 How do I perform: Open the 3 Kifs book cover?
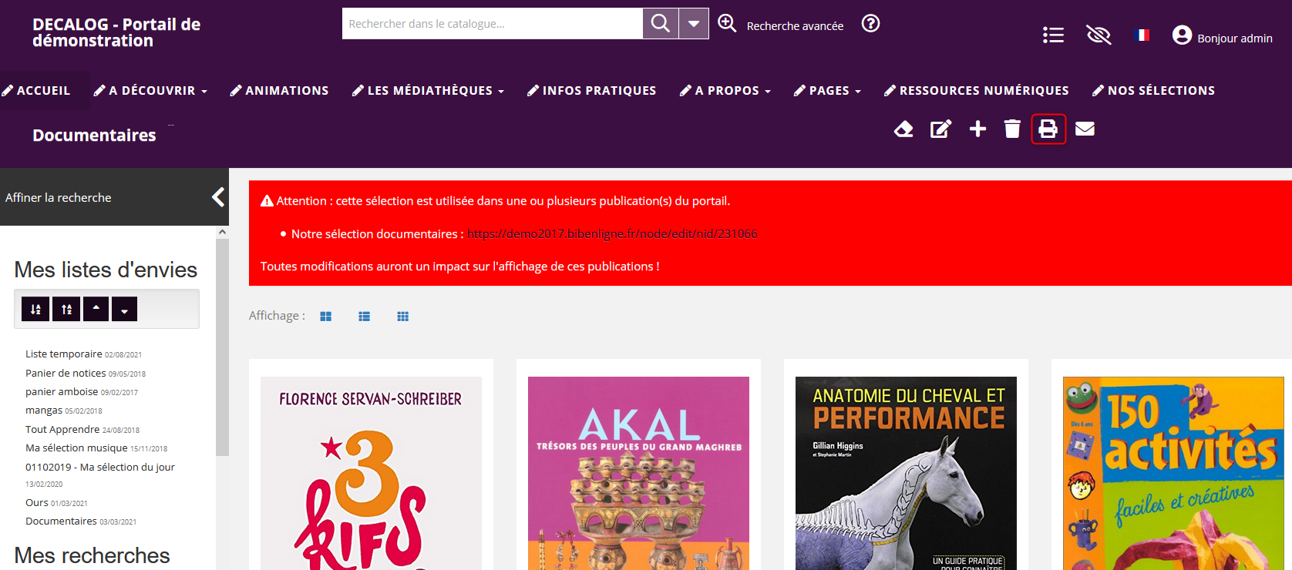click(x=371, y=473)
